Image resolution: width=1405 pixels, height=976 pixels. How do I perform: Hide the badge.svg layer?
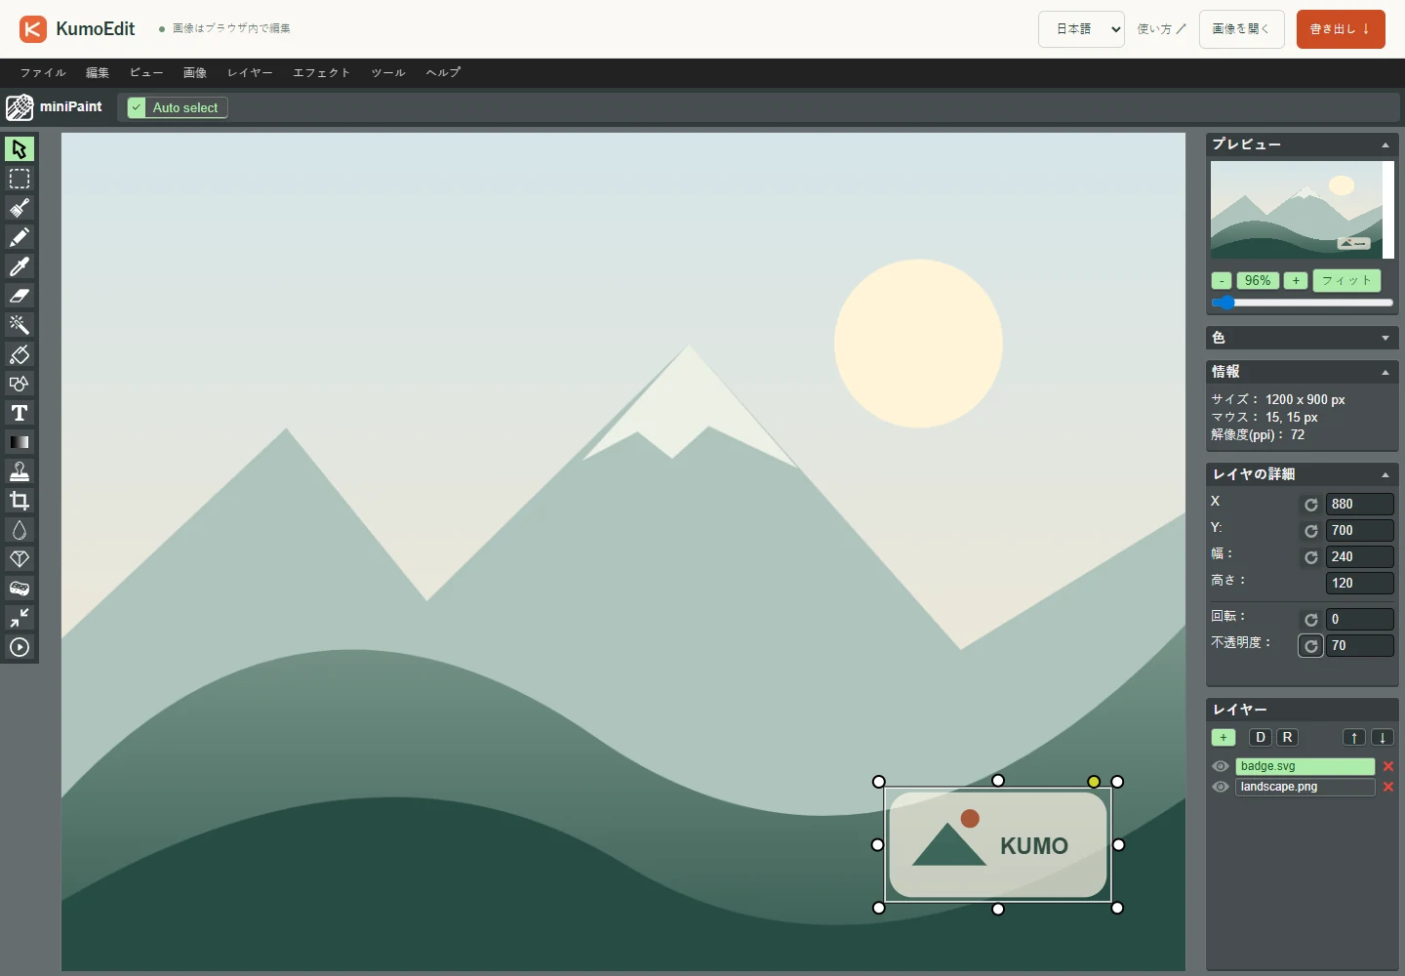tap(1221, 766)
